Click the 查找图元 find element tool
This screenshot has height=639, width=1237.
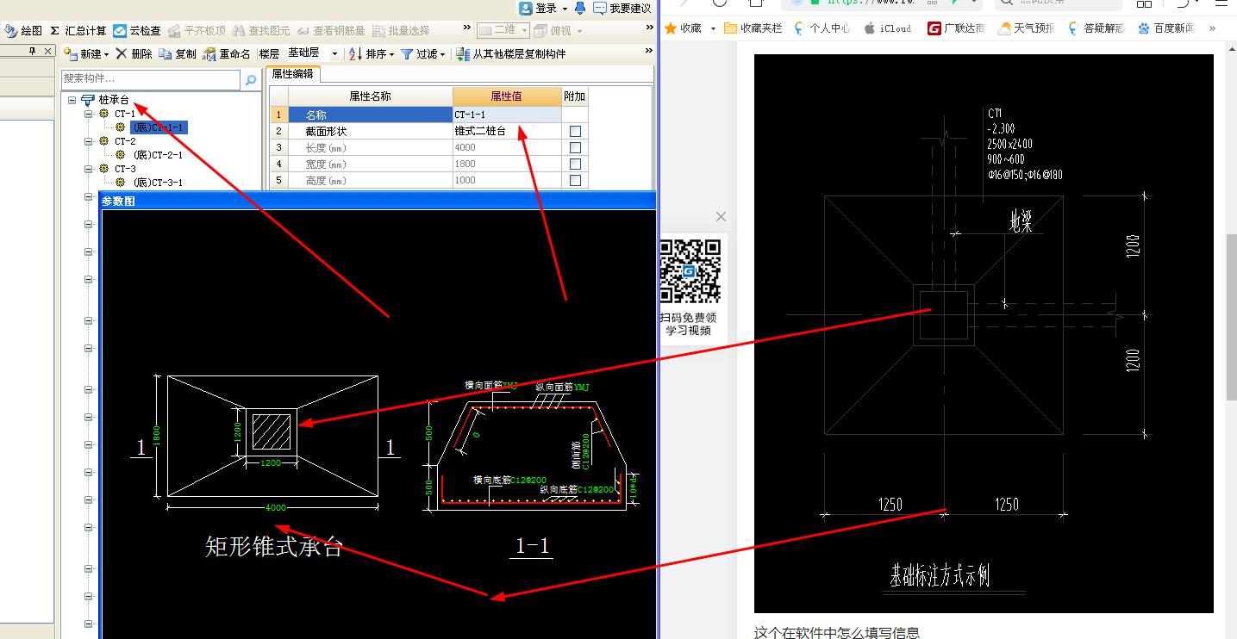(262, 30)
